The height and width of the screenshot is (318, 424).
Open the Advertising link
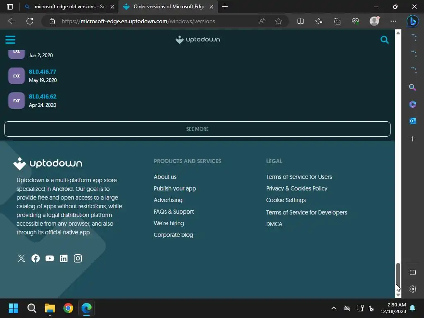point(168,200)
